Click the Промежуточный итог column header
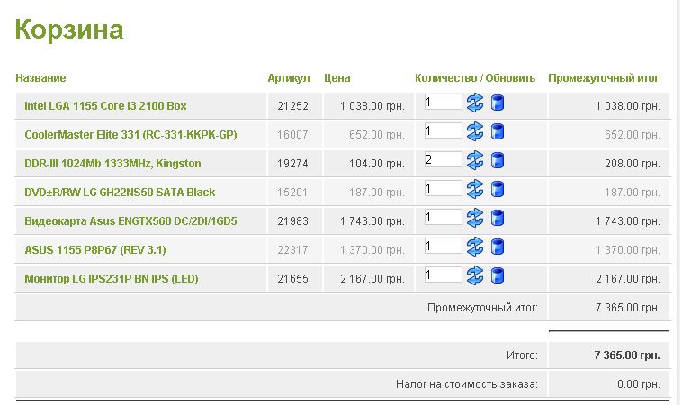The height and width of the screenshot is (405, 682). [x=604, y=78]
